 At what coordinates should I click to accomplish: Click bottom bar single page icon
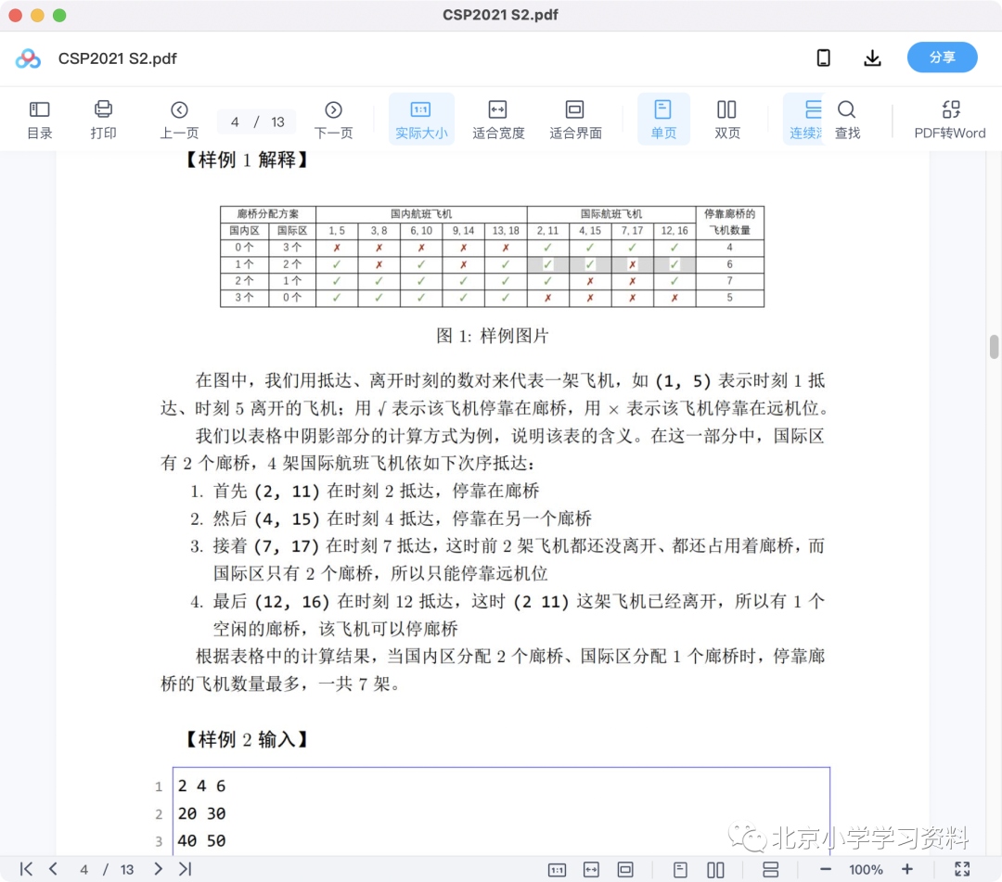point(680,869)
